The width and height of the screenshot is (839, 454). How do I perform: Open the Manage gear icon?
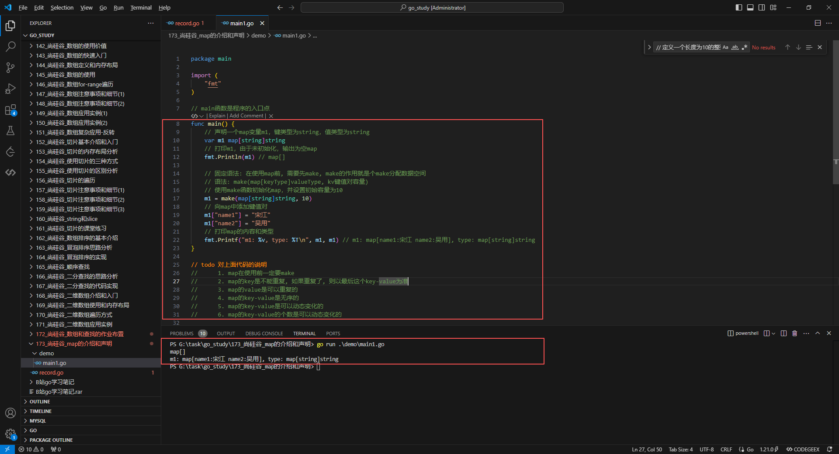point(10,434)
